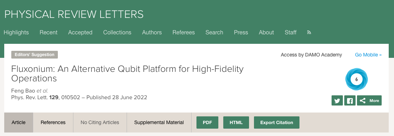Share article on Facebook
Viewport: 394px width, 136px height.
350,101
